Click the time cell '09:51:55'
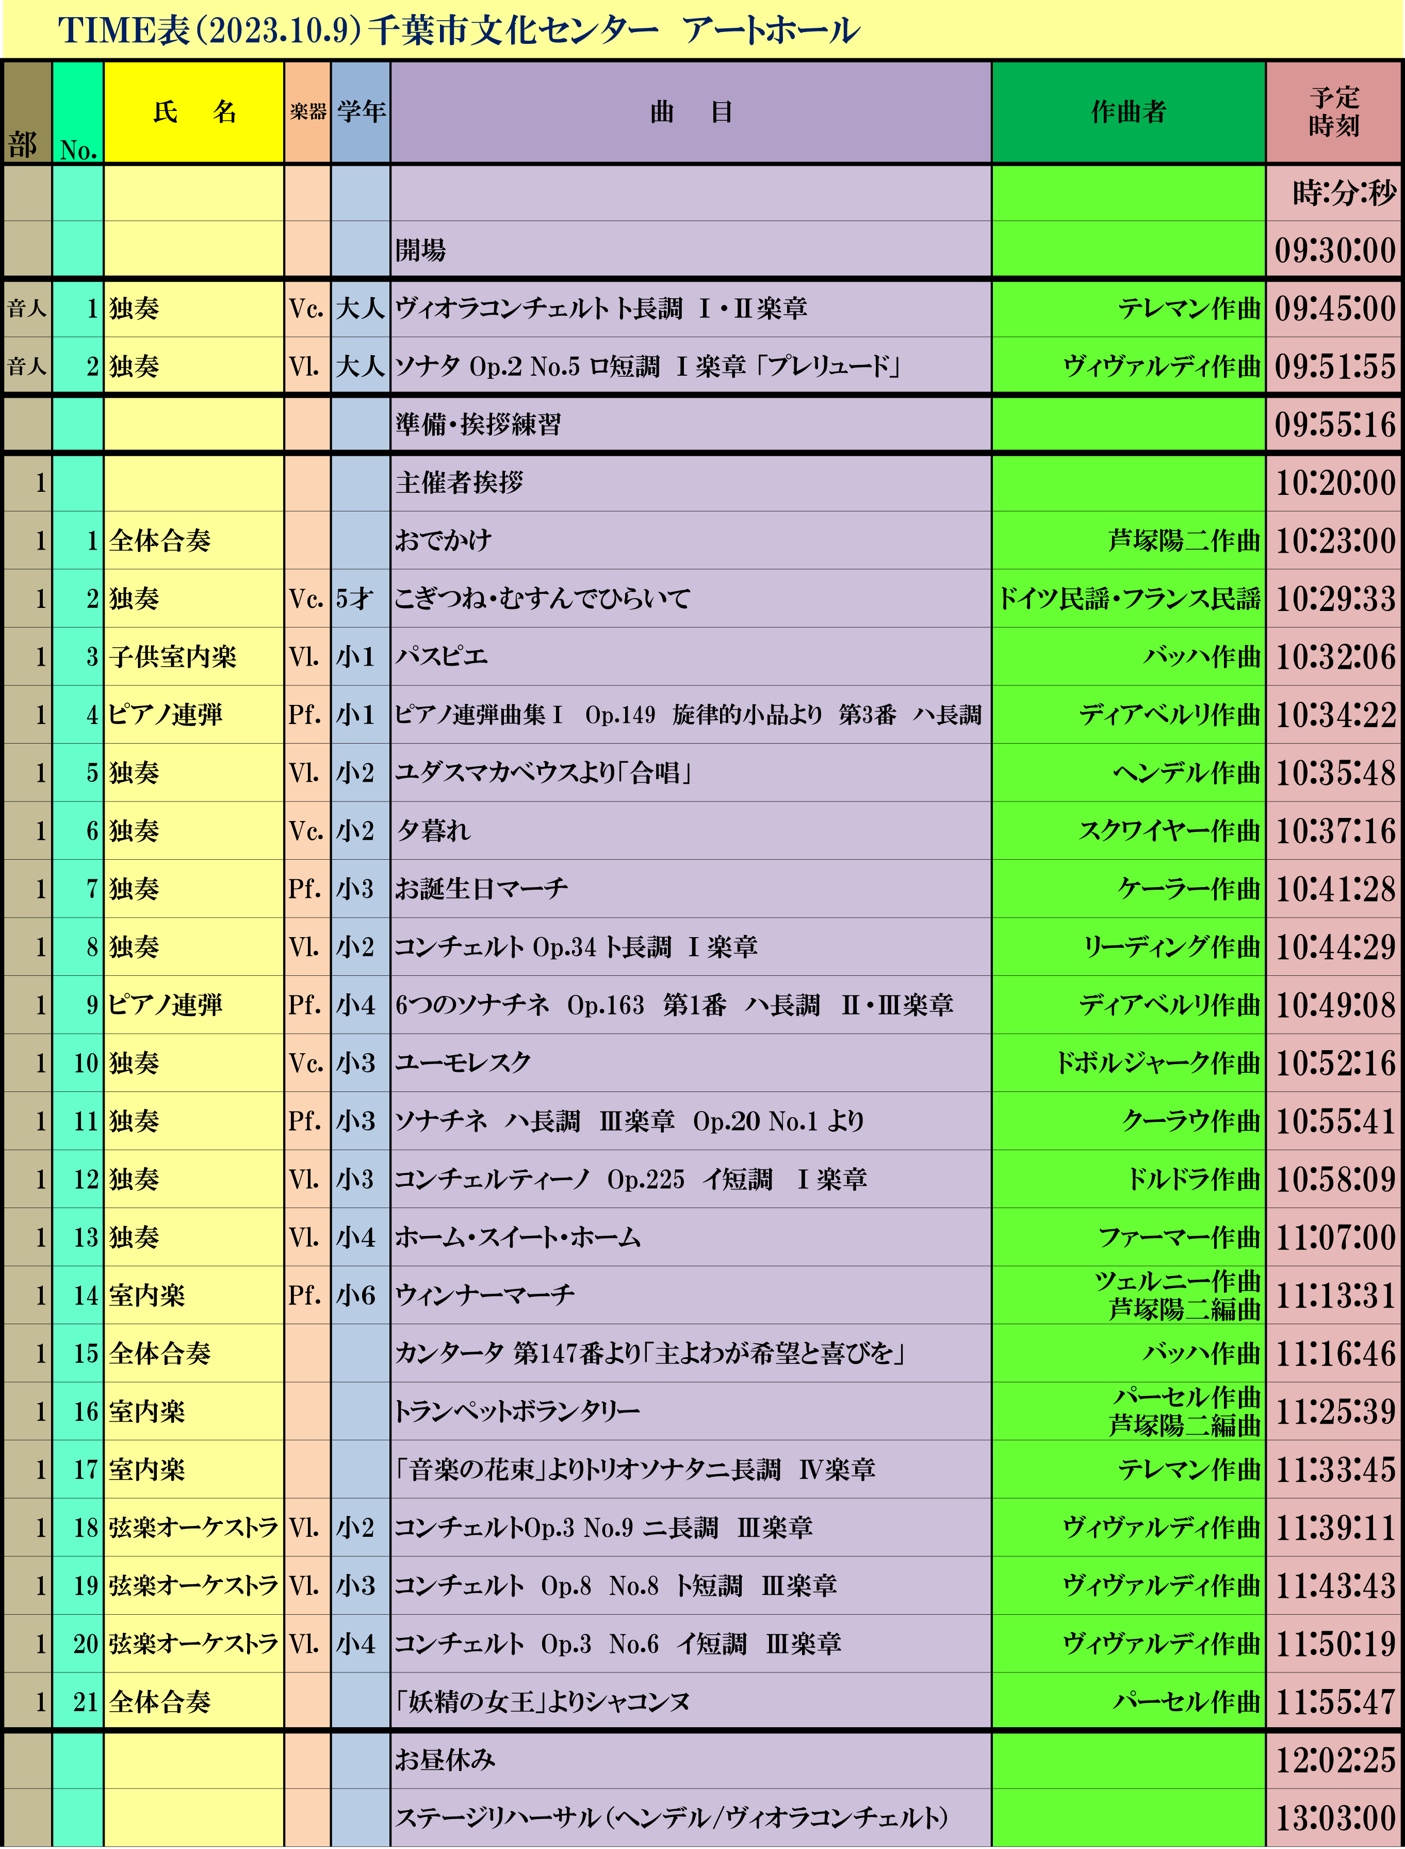Screen dimensions: 1405x1849 (1334, 365)
